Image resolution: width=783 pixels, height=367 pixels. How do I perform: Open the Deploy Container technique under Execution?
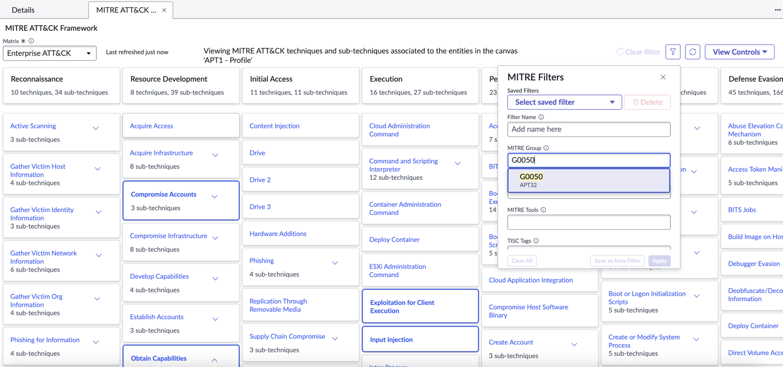(x=394, y=239)
